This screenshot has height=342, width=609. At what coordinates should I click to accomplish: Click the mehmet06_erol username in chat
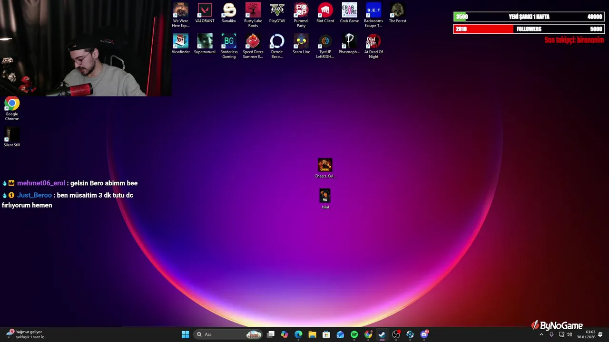tap(41, 183)
